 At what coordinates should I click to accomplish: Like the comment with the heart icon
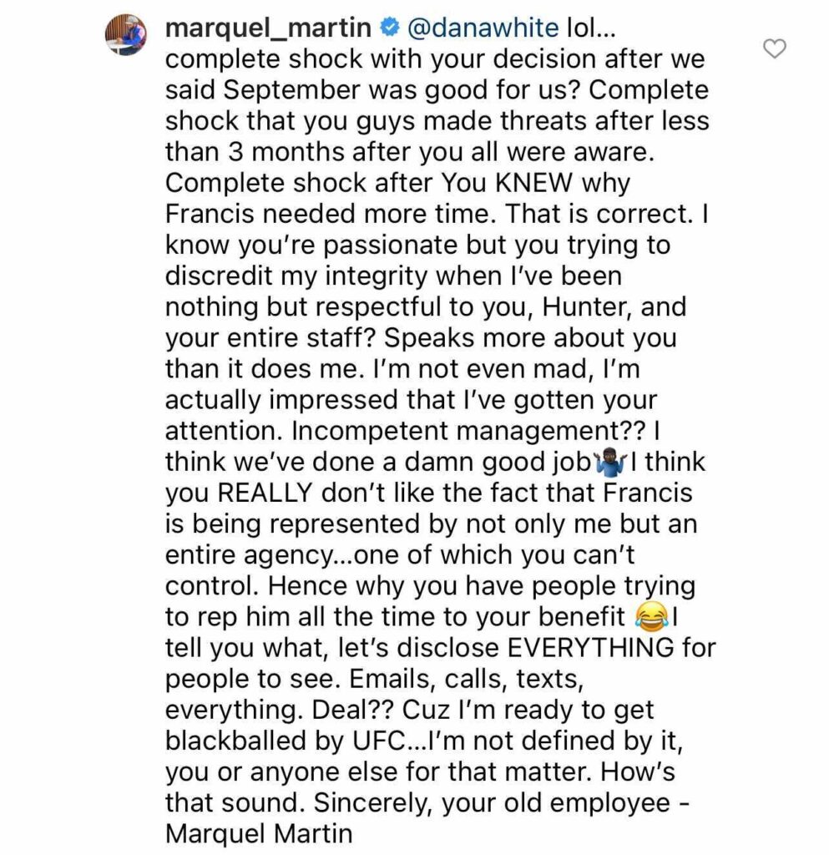click(776, 49)
